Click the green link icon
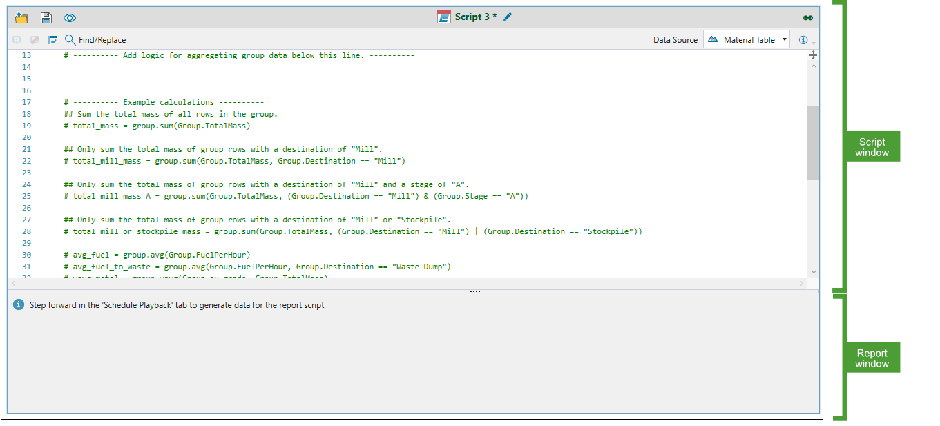940x426 pixels. [x=807, y=18]
